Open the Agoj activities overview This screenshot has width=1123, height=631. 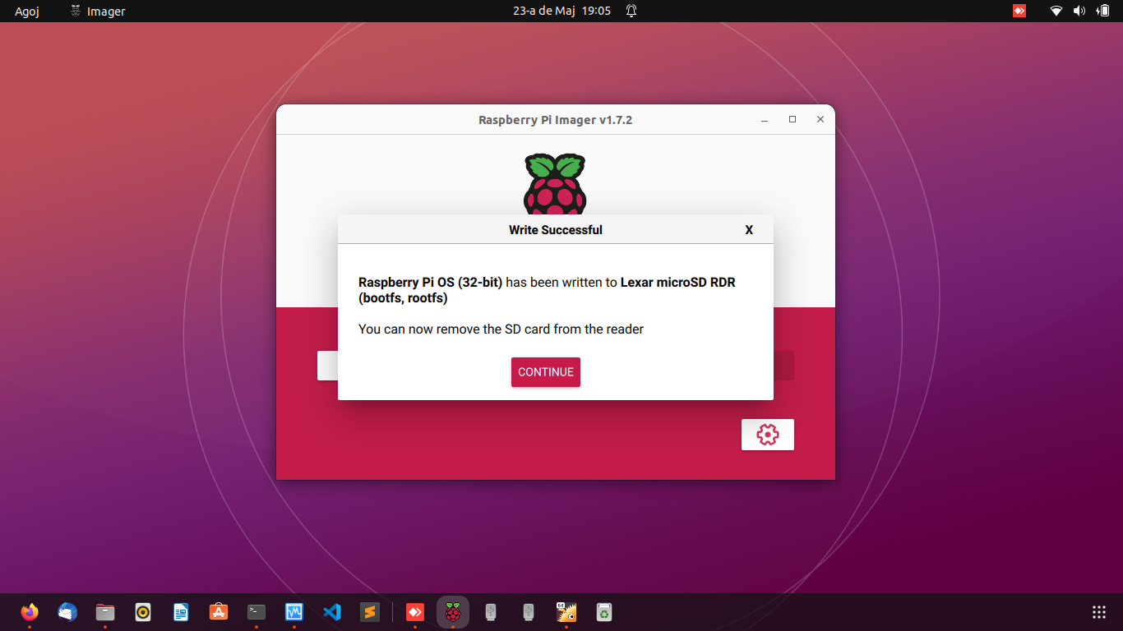27,12
